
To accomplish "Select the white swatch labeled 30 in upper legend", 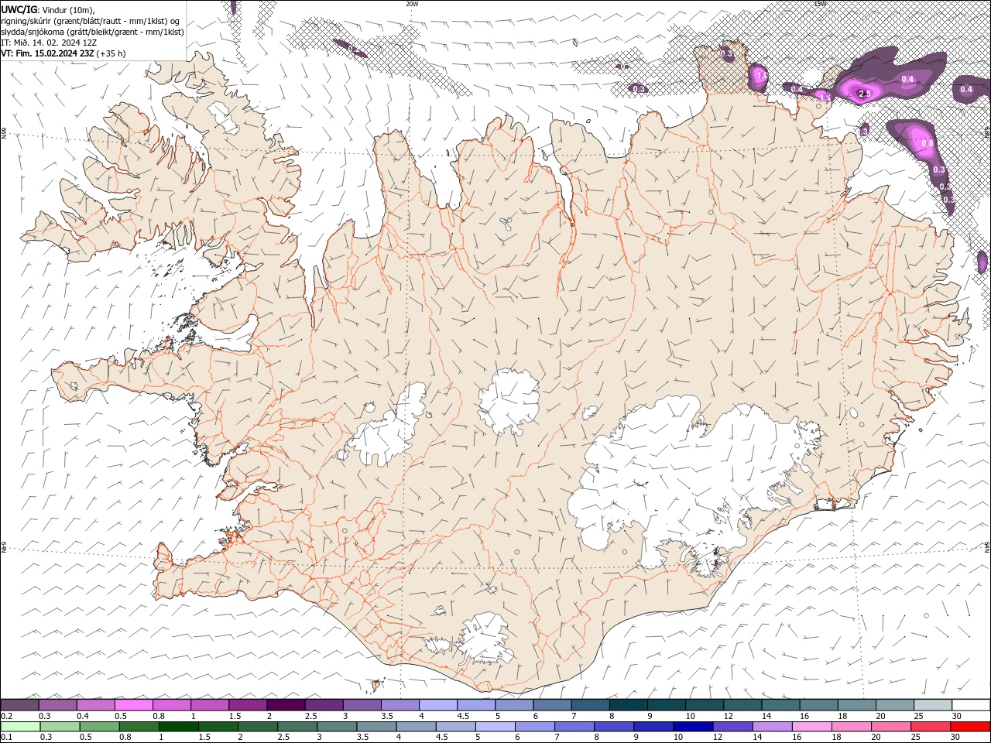I will [x=971, y=705].
